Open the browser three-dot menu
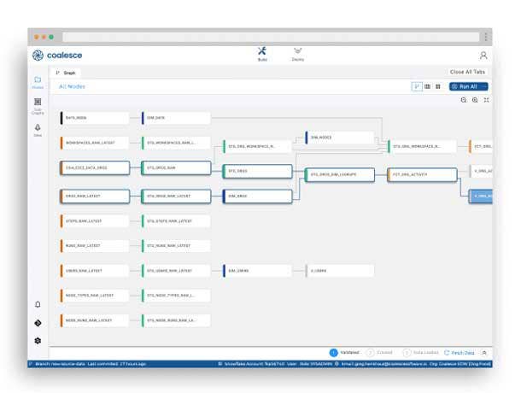This screenshot has height=393, width=521. click(x=486, y=37)
